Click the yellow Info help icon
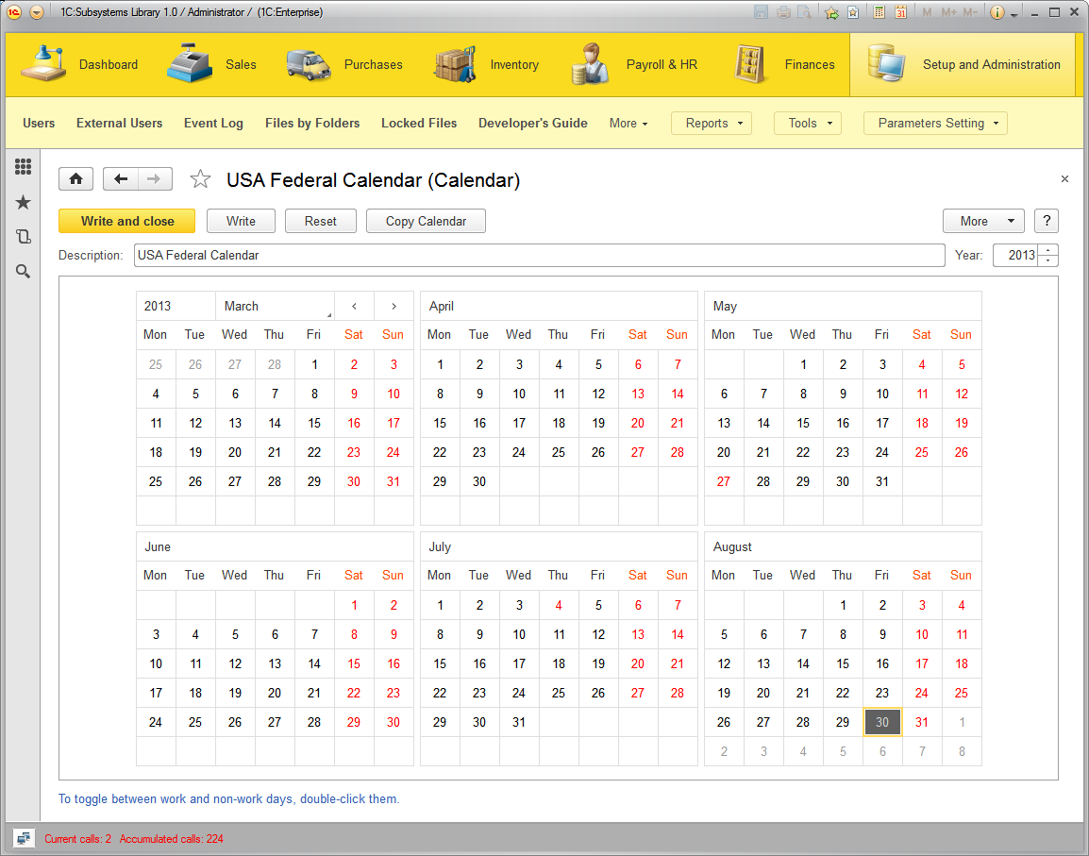The height and width of the screenshot is (856, 1089). [x=997, y=12]
